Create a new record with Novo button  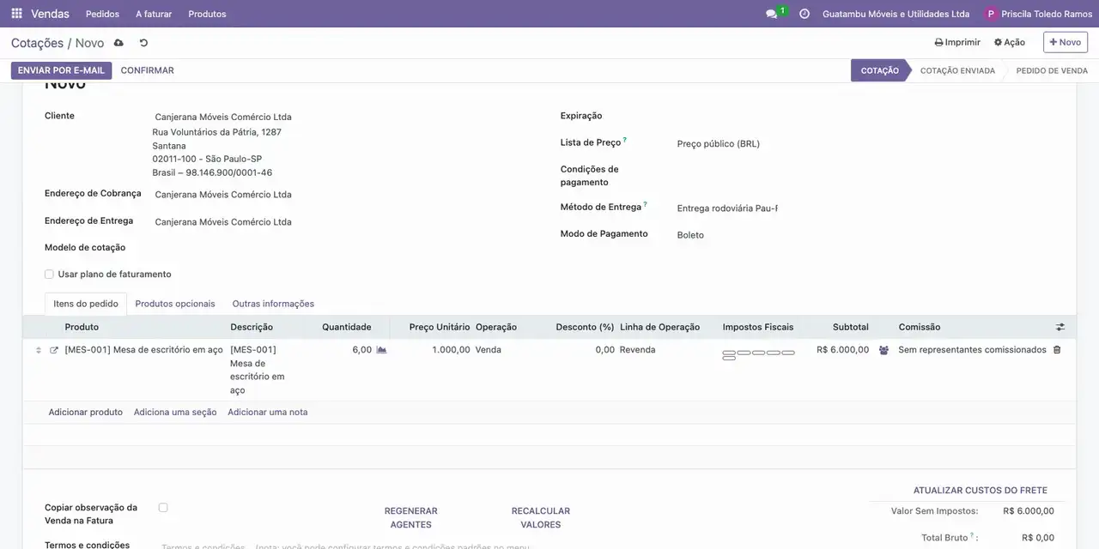click(1066, 42)
